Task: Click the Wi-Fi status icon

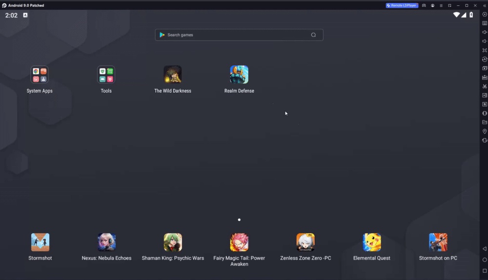Action: coord(456,15)
